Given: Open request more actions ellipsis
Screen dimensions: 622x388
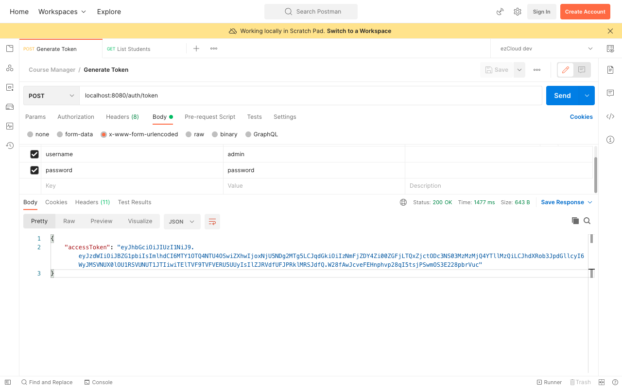Looking at the screenshot, I should tap(537, 70).
